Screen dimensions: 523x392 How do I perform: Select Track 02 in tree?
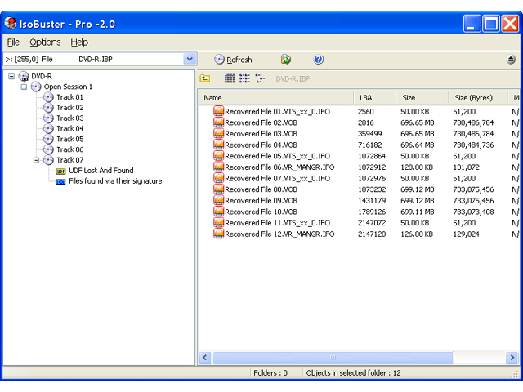click(70, 108)
